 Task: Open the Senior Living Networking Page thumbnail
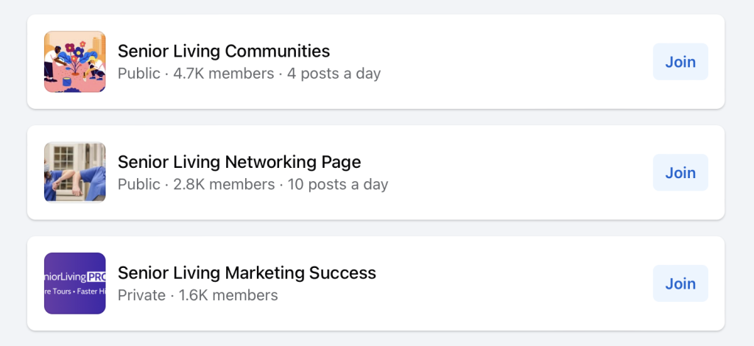(x=74, y=172)
